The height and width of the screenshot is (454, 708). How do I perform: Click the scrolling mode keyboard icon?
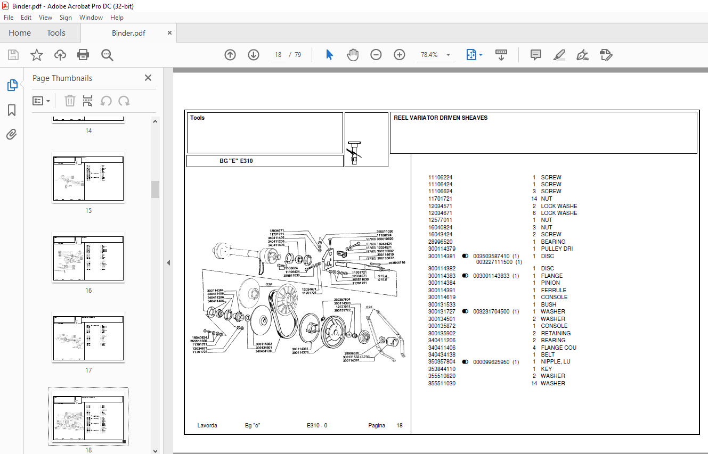coord(501,55)
